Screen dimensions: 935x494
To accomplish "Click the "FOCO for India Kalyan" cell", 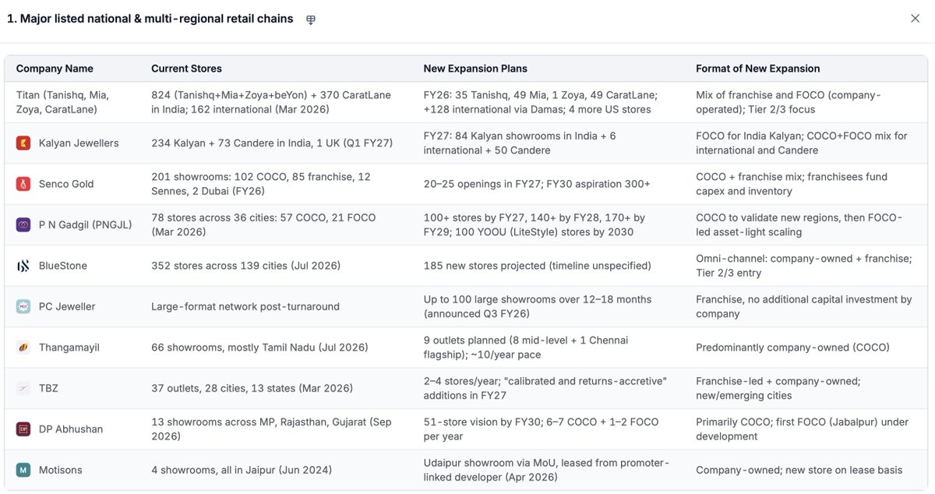I will click(x=802, y=143).
